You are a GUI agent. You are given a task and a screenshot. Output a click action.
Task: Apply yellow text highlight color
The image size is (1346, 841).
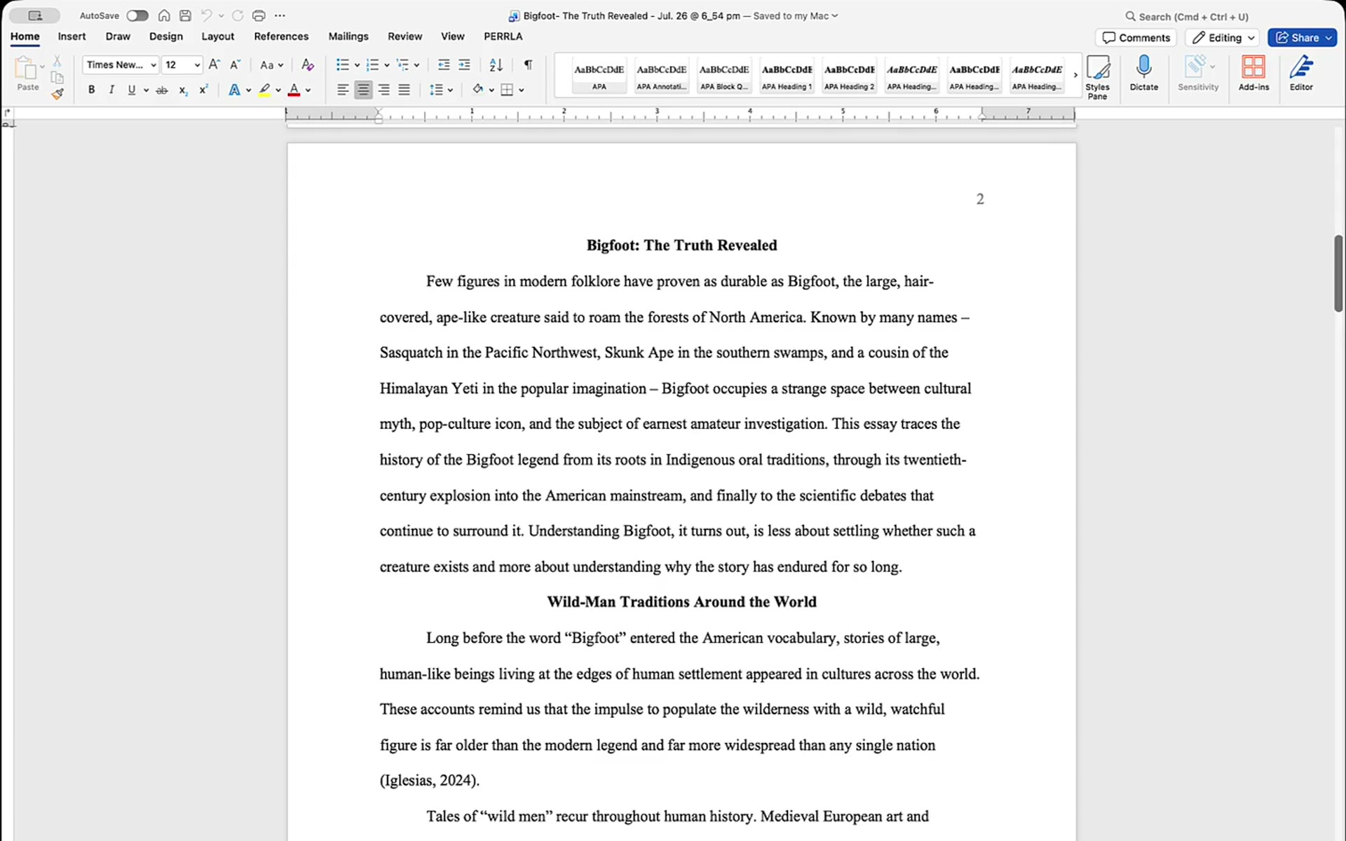(264, 90)
